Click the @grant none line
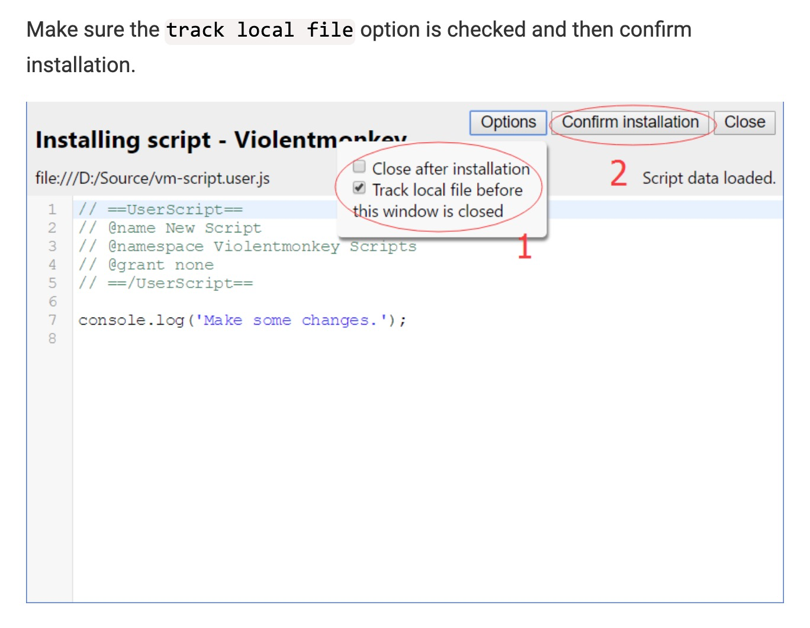This screenshot has width=810, height=628. pyautogui.click(x=146, y=265)
